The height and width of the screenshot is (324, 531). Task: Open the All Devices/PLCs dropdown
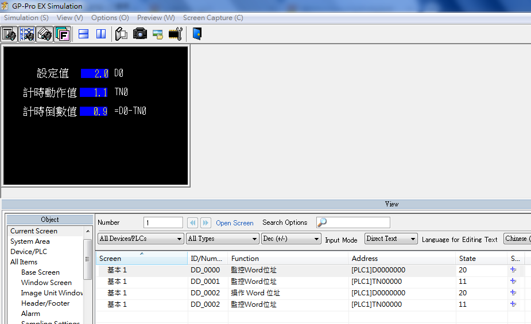140,239
